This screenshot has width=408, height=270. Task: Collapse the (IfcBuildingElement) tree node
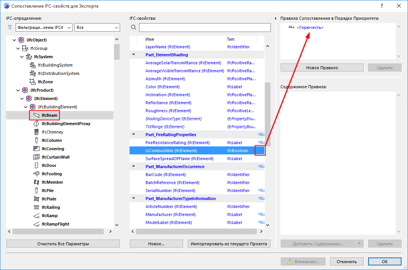pyautogui.click(x=25, y=107)
